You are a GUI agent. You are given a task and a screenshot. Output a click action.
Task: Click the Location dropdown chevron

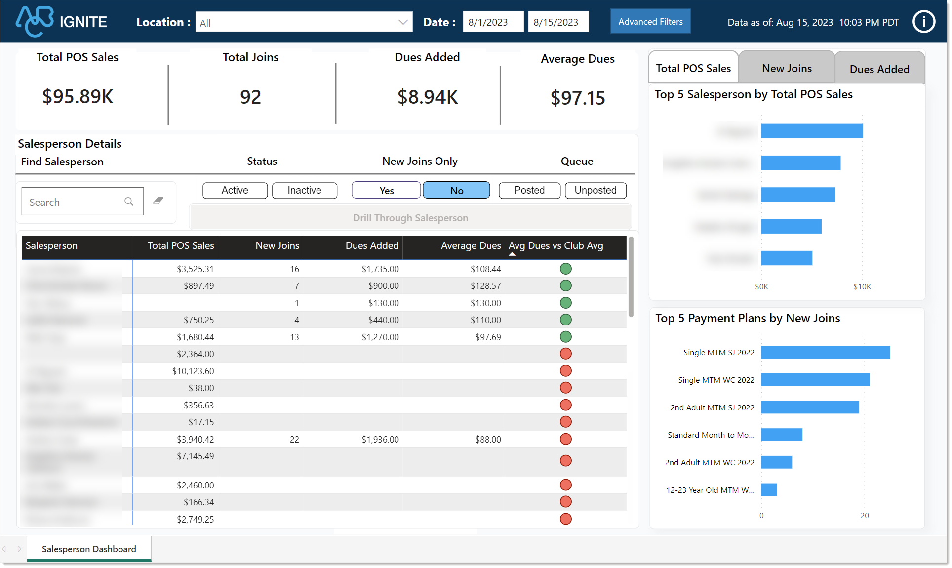pyautogui.click(x=403, y=22)
